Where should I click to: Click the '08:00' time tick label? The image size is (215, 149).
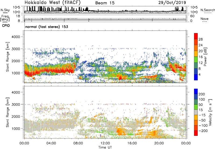pos(78,143)
